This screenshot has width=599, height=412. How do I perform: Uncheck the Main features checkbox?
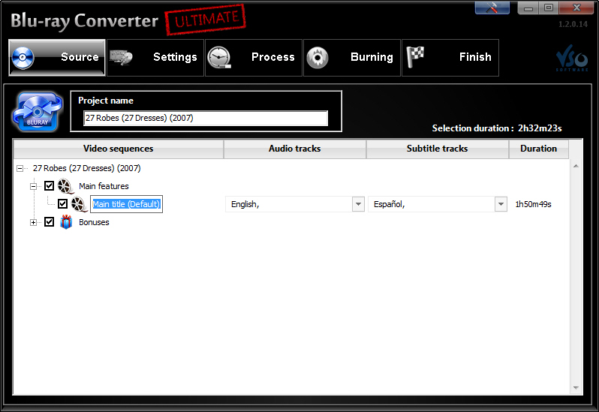(x=50, y=186)
